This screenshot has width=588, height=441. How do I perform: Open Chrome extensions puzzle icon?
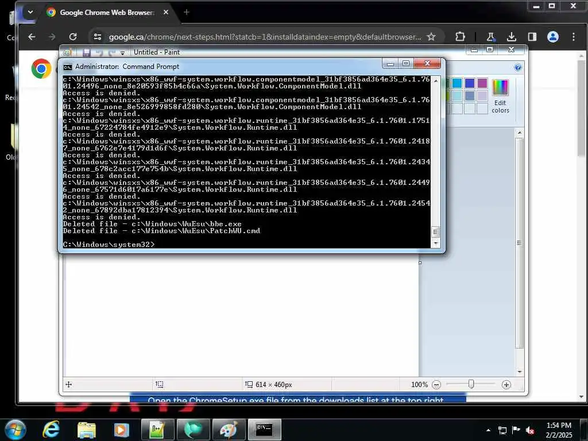pos(460,37)
